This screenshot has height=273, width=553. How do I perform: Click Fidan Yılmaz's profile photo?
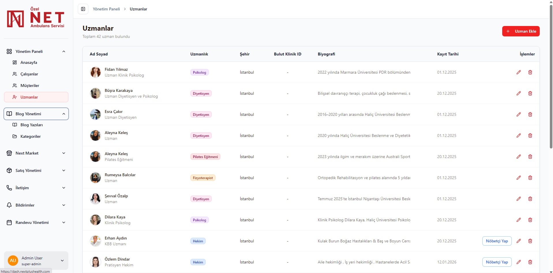click(95, 72)
